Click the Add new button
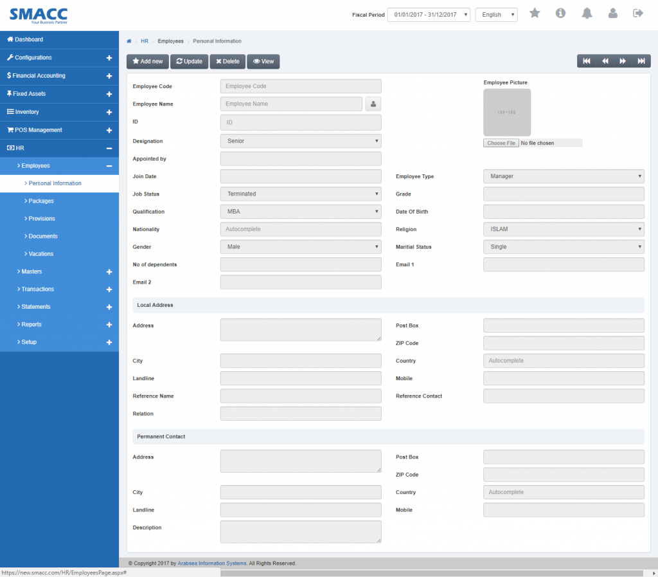Image resolution: width=658 pixels, height=577 pixels. pos(147,61)
